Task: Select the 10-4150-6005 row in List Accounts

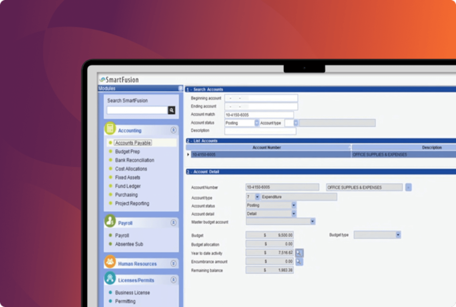Action: click(323, 154)
